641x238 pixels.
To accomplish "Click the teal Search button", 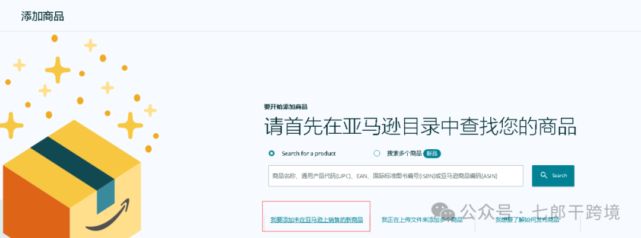I will pos(553,176).
